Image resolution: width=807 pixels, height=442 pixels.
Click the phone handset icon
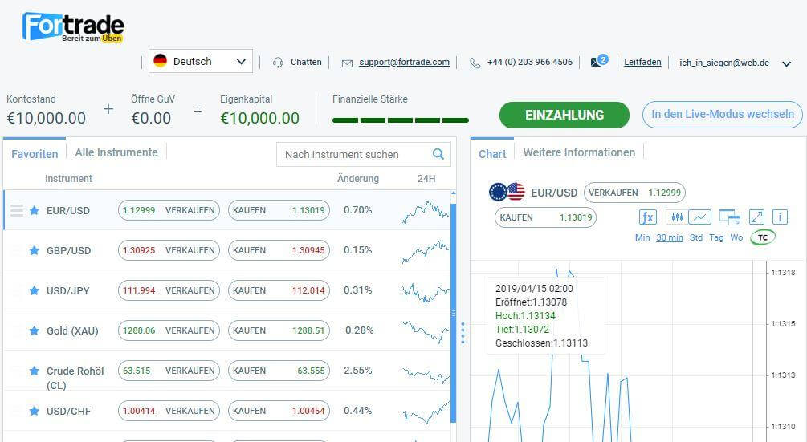(x=475, y=63)
